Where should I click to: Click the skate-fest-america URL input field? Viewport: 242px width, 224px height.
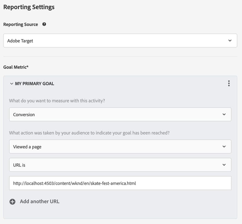[120, 183]
